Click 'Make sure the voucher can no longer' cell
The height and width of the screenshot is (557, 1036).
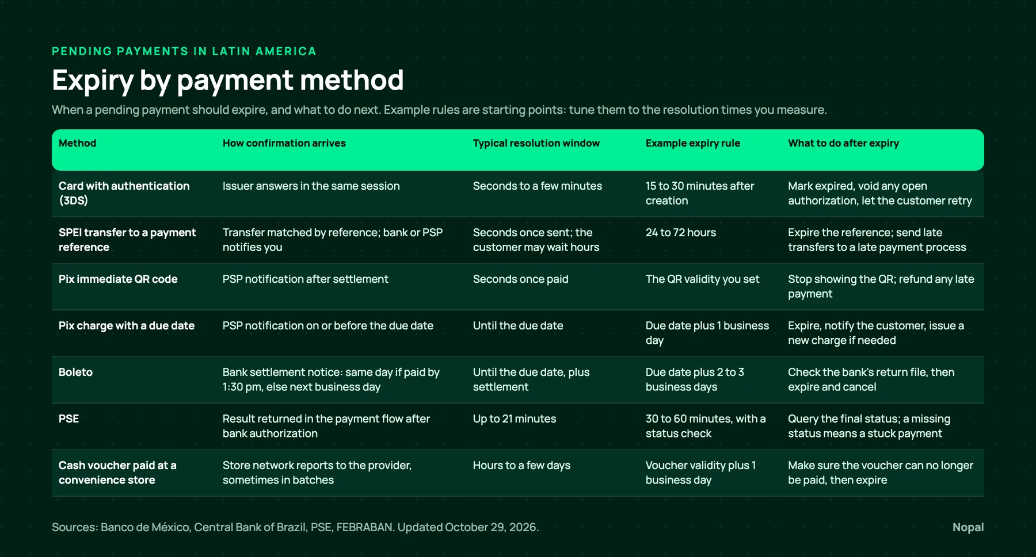click(880, 473)
